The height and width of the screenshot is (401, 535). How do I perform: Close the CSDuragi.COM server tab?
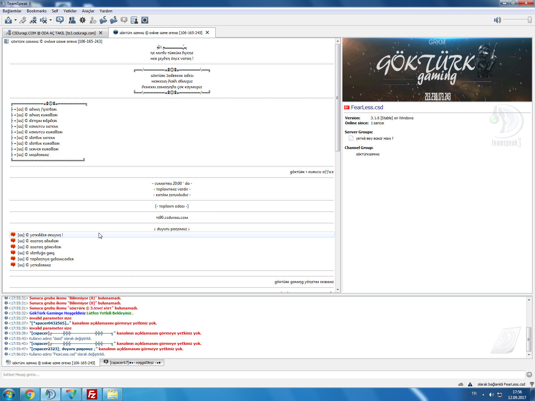101,33
